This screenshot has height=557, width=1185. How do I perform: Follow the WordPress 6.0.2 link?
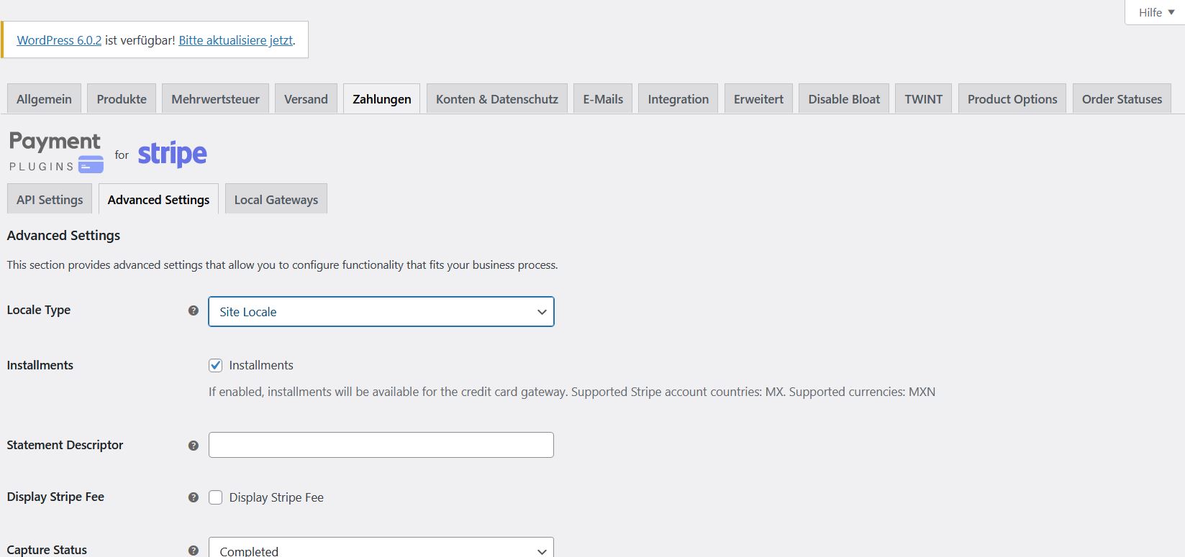tap(59, 40)
